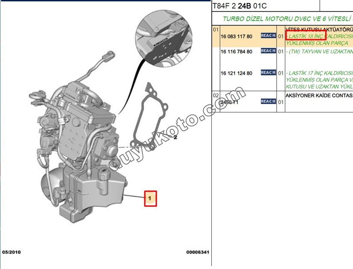Viewport: 353px width, 269px height.
Task: Select callout number 1 in red box
Action: point(150,198)
